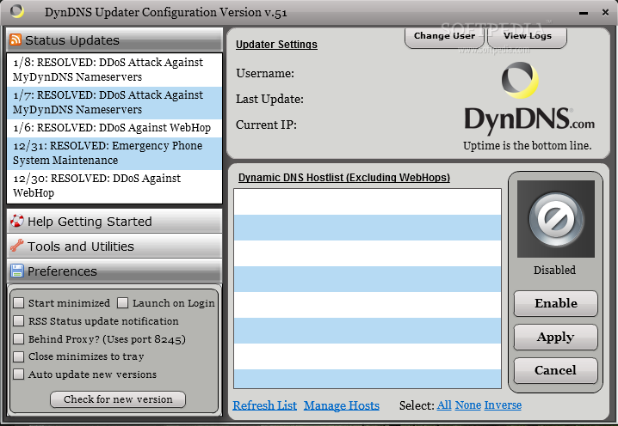Screen dimensions: 618x426
Task: Close the DynDNS Updater window
Action: pyautogui.click(x=605, y=13)
